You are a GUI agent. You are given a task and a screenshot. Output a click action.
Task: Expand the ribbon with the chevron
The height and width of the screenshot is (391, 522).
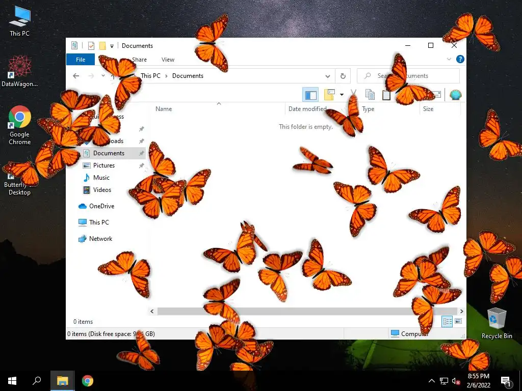pos(449,59)
